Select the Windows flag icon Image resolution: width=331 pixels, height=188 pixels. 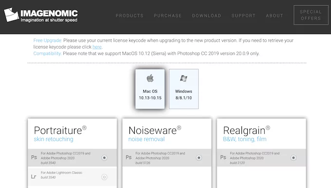(x=184, y=78)
